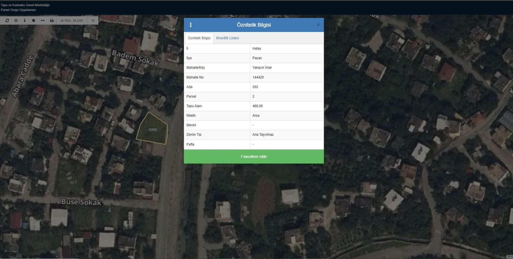Viewport: 513px width, 259px height.
Task: Click the zoom level 19 indicator
Action: [93, 21]
